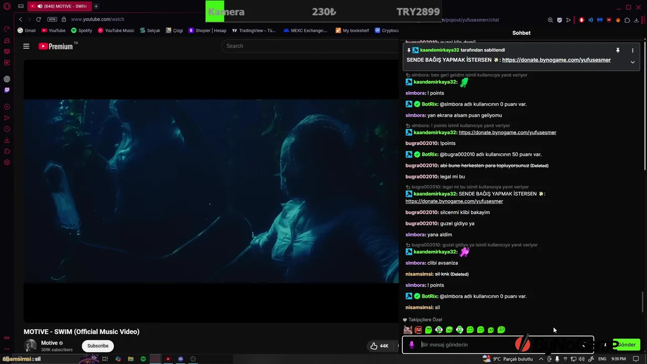Viewport: 647px width, 364px height.
Task: Click the message "clibi avsaniza"
Action: pos(442,263)
